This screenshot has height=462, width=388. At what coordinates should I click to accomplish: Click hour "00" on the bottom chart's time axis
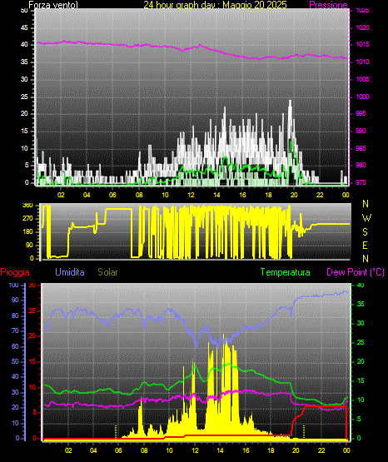346,450
